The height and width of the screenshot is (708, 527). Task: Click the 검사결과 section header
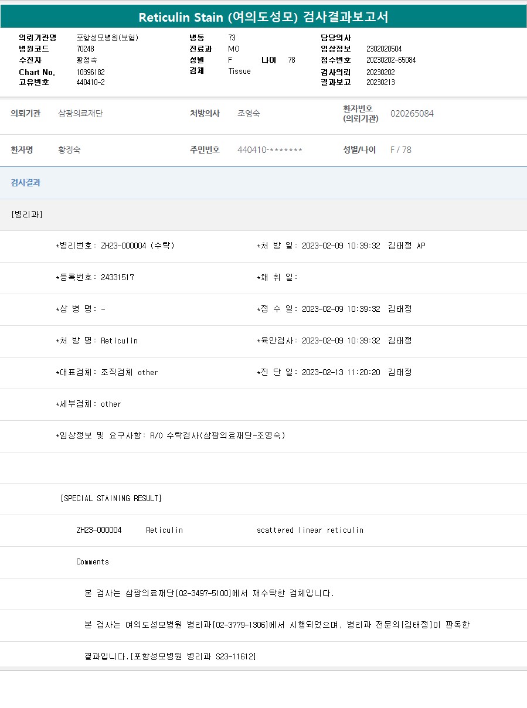click(26, 183)
